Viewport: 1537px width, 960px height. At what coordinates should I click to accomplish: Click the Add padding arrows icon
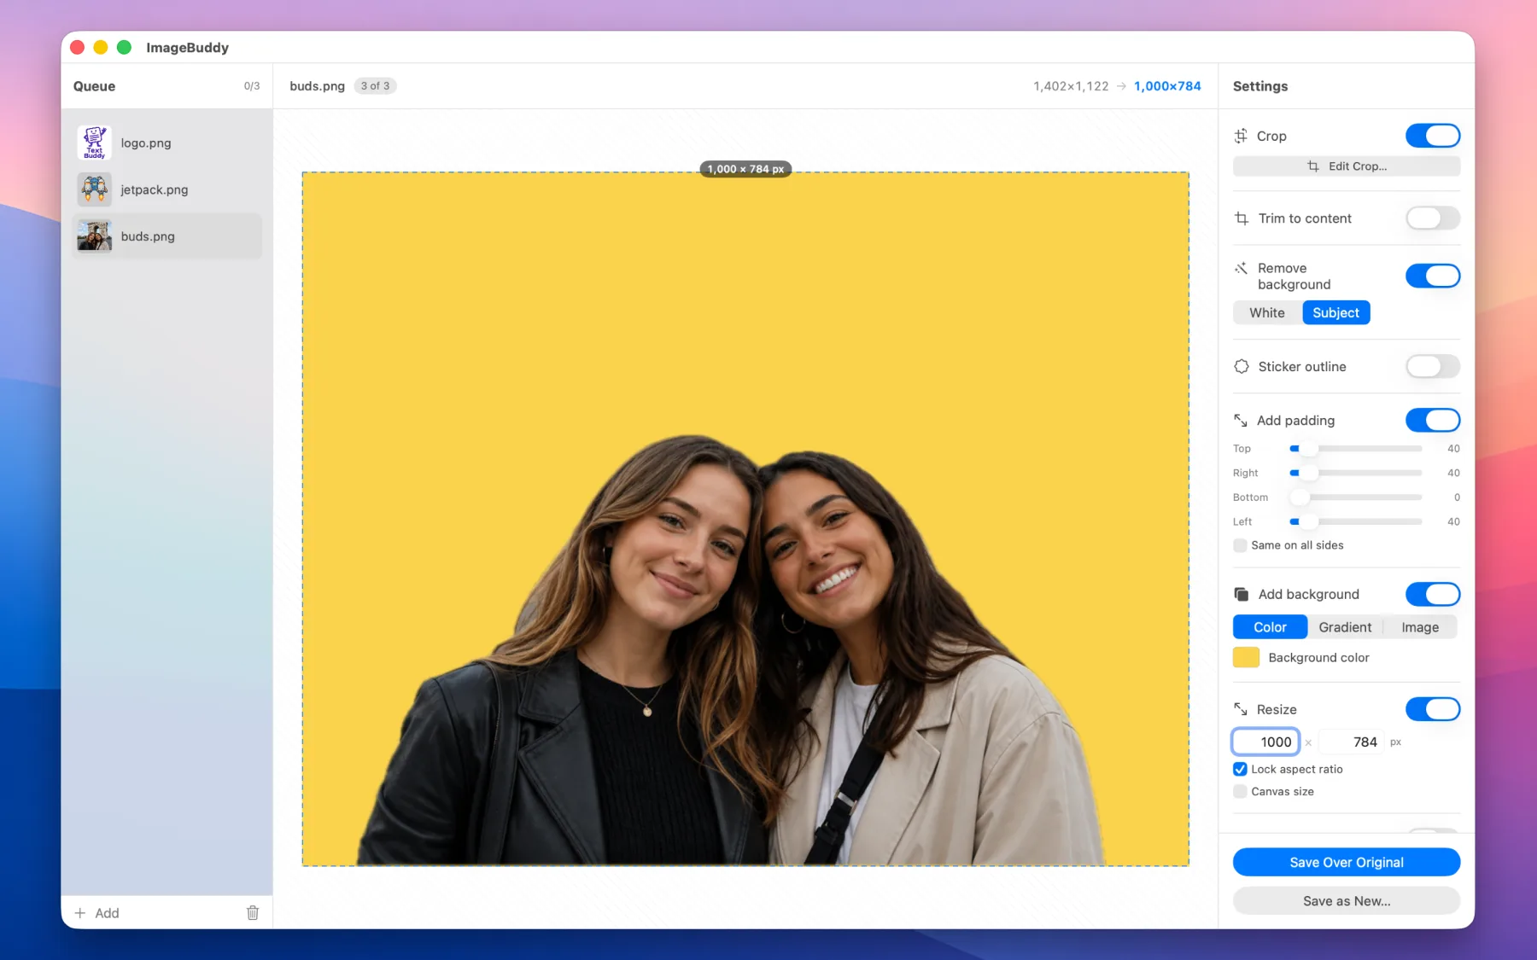pos(1241,421)
